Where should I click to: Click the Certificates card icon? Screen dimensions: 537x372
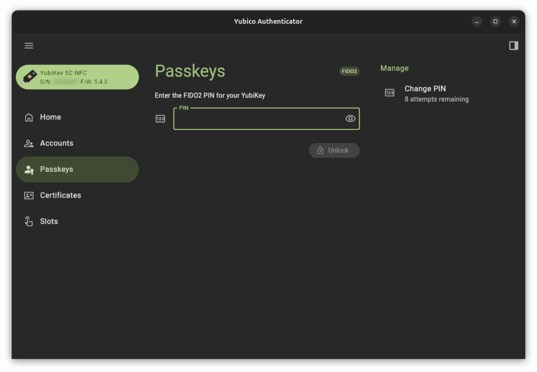pyautogui.click(x=29, y=195)
